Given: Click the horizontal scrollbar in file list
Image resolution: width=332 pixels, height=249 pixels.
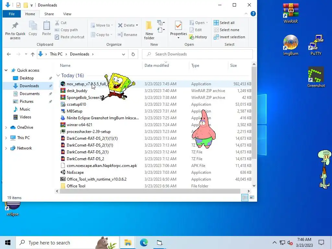Looking at the screenshot, I should point(150,191).
